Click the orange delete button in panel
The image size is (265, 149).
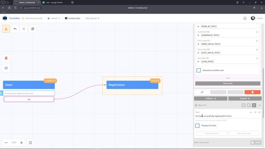pos(253,92)
